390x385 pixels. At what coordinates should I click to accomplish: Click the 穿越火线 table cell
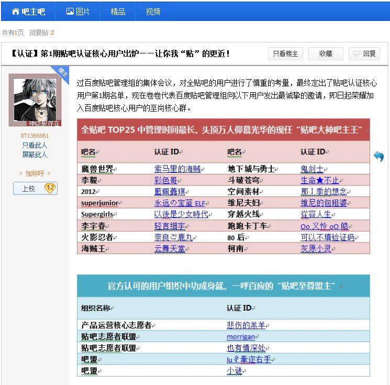pyautogui.click(x=243, y=214)
